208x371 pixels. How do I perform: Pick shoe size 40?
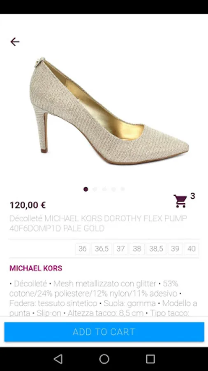192,249
